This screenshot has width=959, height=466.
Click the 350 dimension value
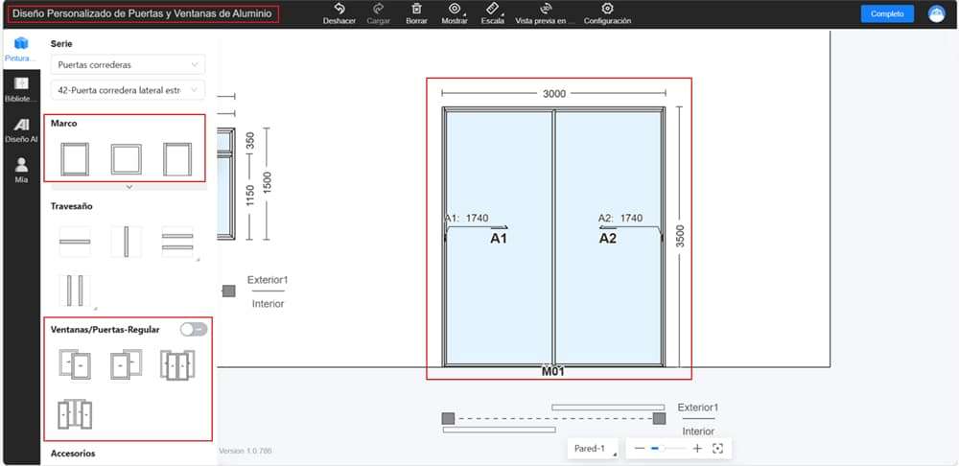249,141
